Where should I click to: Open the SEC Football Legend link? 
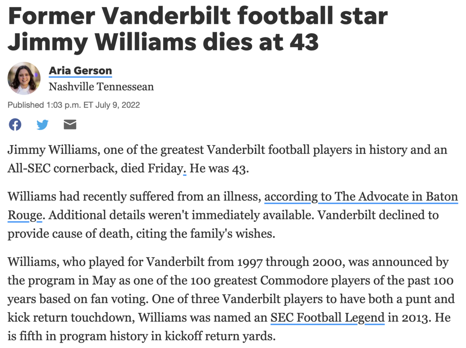tap(327, 318)
